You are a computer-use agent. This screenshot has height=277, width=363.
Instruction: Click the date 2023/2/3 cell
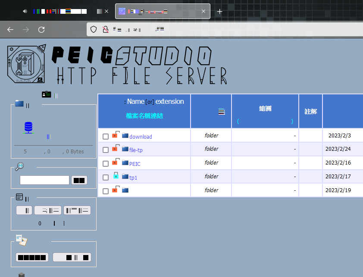[340, 135]
